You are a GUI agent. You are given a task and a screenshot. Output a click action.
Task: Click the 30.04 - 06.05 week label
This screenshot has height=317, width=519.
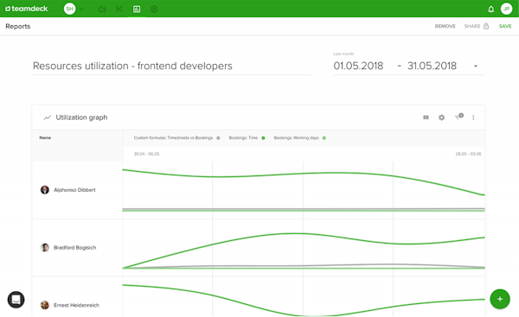pyautogui.click(x=147, y=154)
